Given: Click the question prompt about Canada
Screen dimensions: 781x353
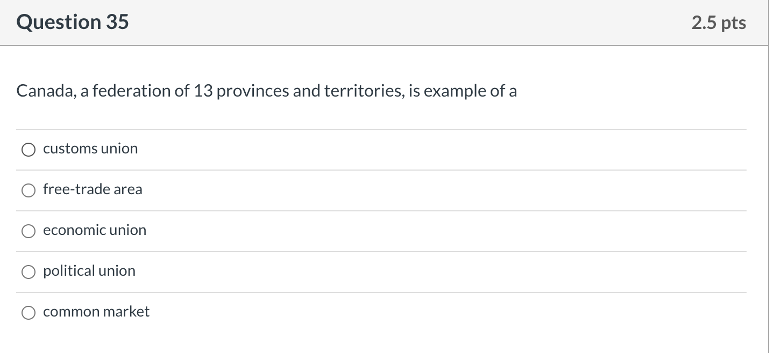Looking at the screenshot, I should click(x=266, y=91).
